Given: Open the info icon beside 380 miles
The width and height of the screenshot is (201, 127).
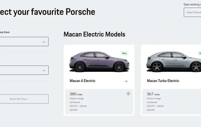Looking at the screenshot, I should point(128,93).
